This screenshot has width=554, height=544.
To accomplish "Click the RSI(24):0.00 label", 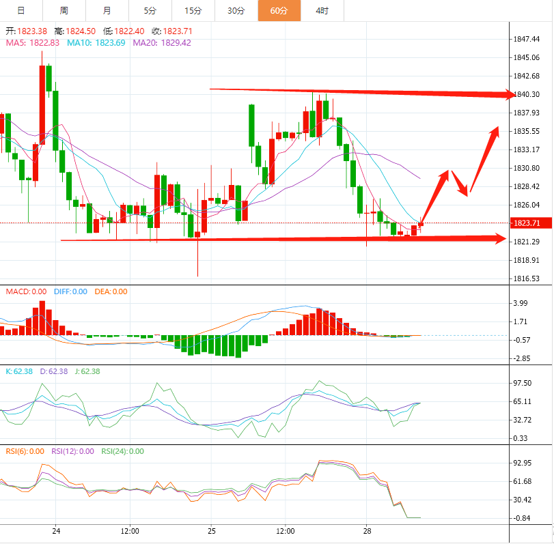I will [122, 451].
